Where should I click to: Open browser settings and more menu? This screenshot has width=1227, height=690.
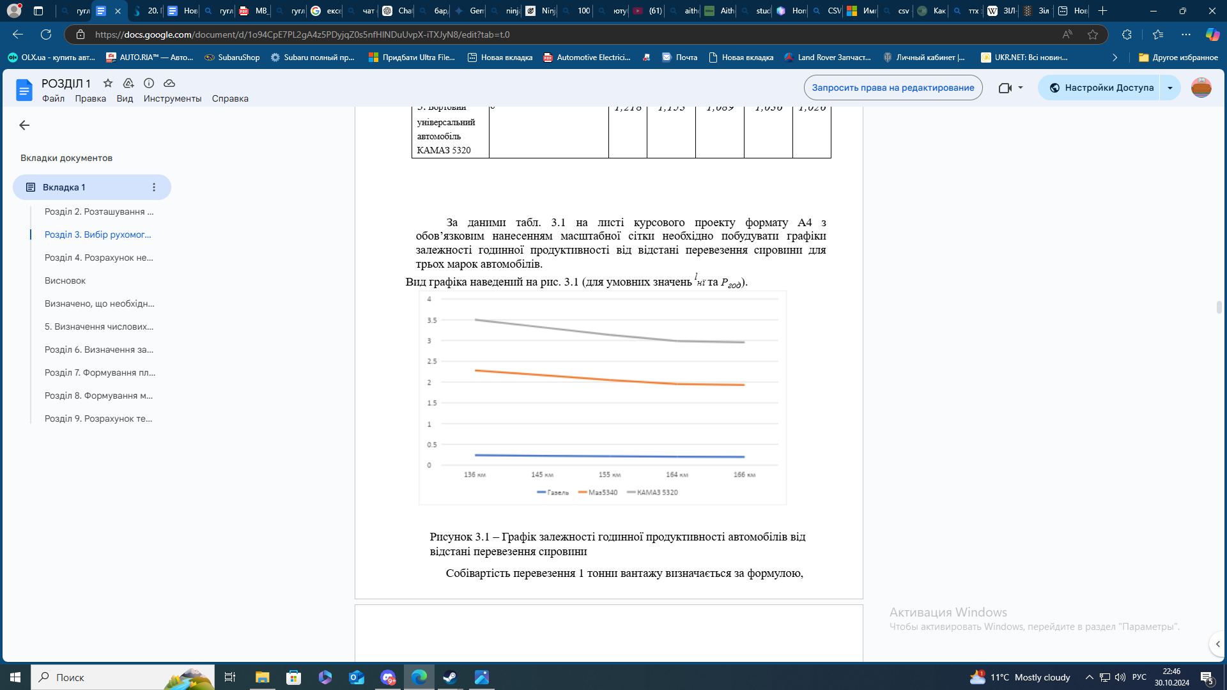coord(1186,34)
